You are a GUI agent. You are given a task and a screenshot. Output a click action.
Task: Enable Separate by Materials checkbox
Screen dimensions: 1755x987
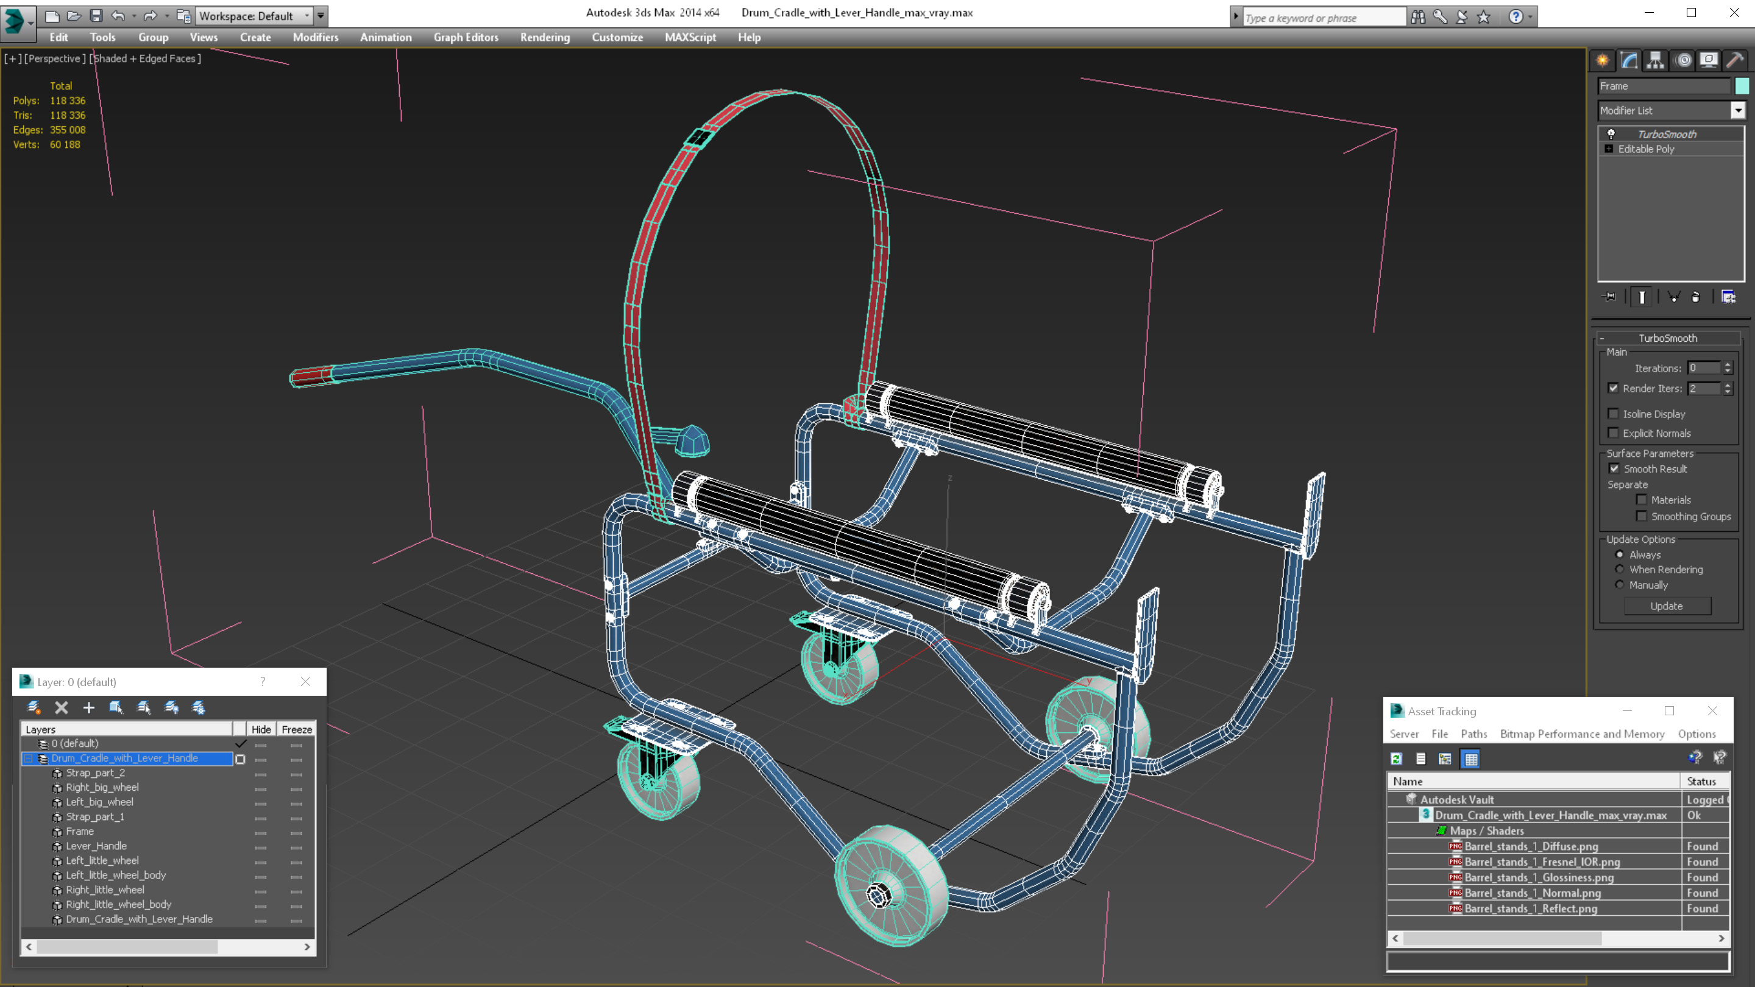(1642, 500)
